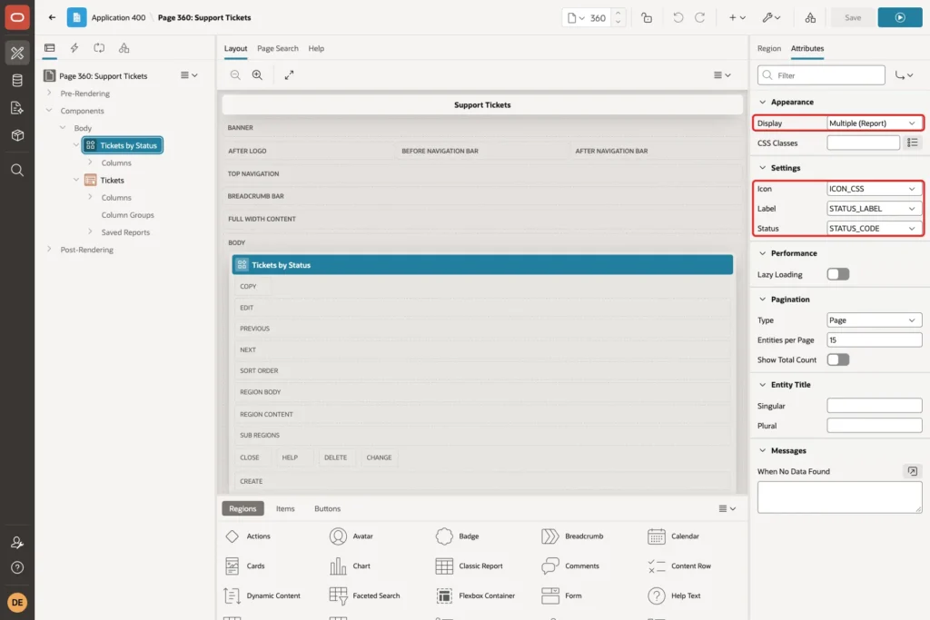Click the page lock icon

click(x=647, y=18)
